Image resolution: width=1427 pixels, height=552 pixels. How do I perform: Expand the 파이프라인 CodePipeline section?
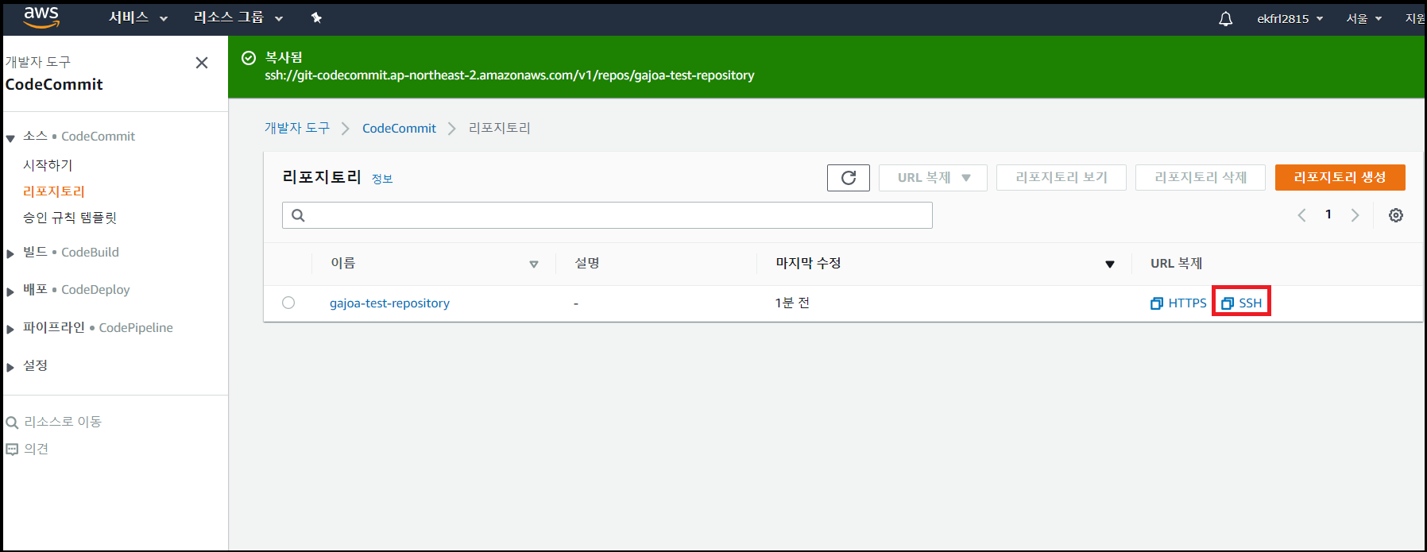[10, 329]
